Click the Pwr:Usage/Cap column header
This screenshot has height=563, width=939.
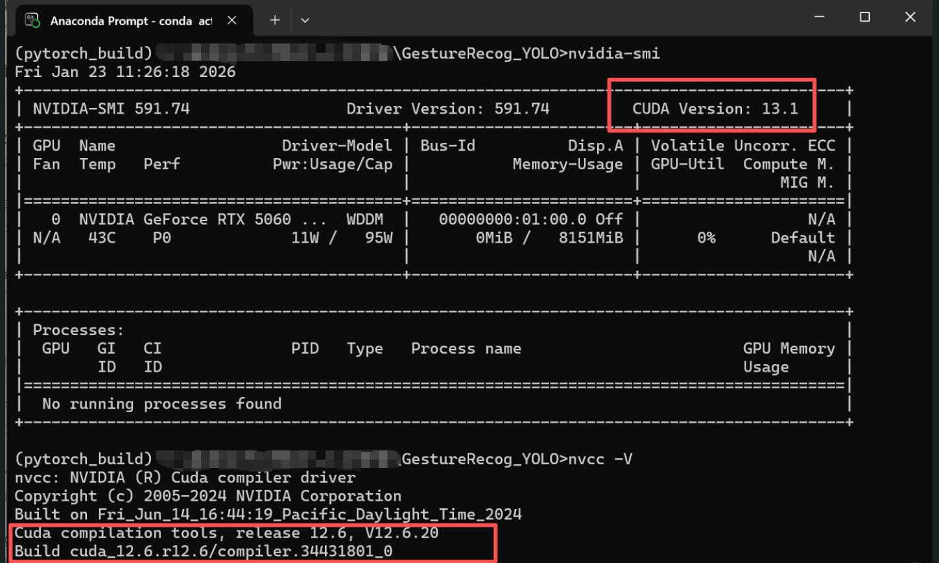pos(333,164)
